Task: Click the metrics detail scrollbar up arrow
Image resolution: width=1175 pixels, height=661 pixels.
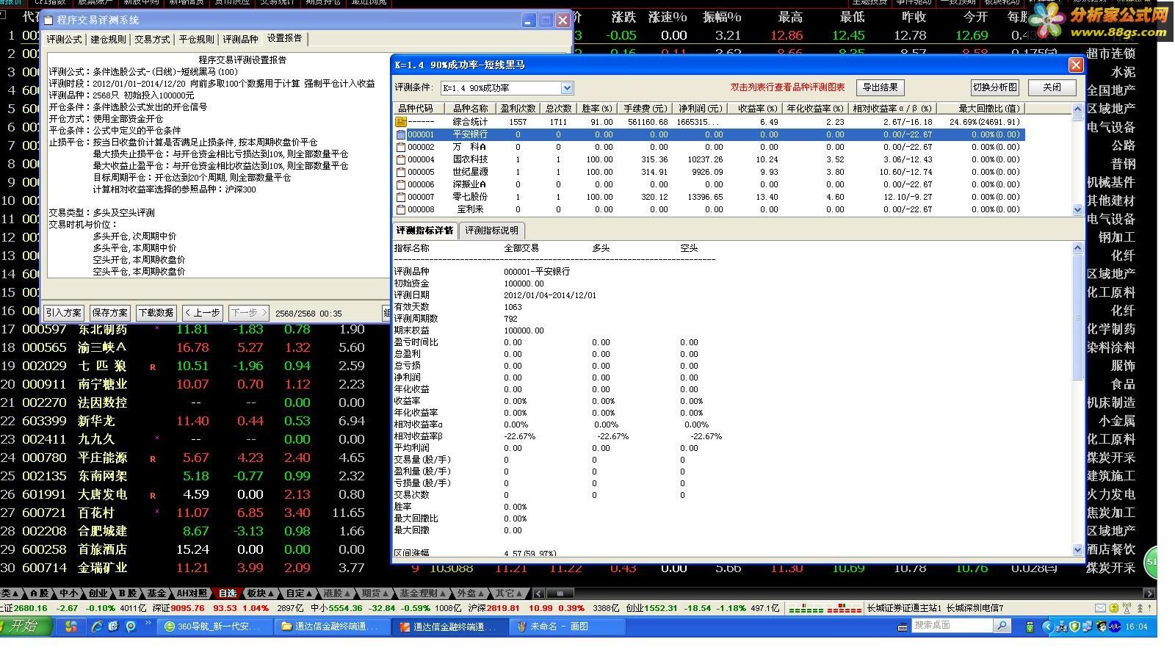Action: click(x=1078, y=248)
